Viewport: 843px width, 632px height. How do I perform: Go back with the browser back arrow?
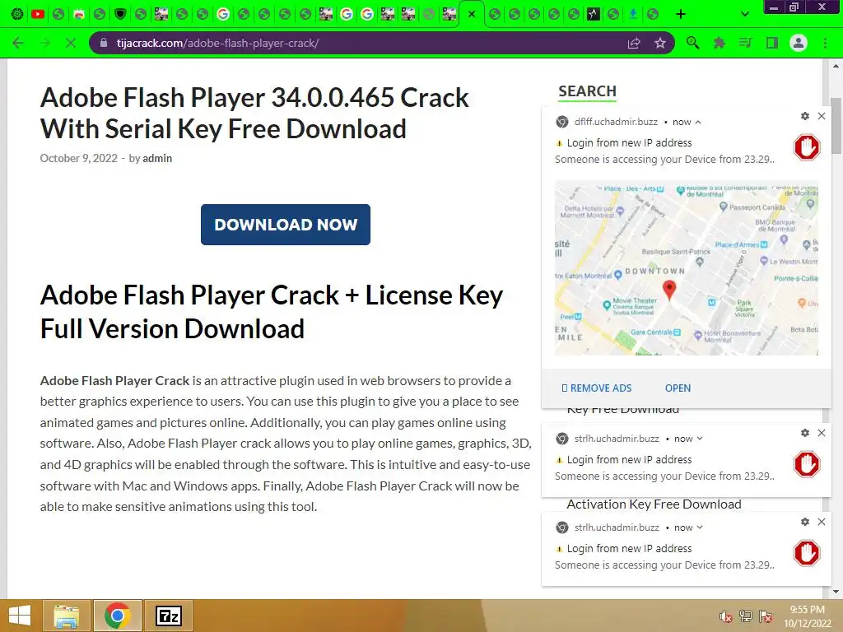click(x=18, y=43)
